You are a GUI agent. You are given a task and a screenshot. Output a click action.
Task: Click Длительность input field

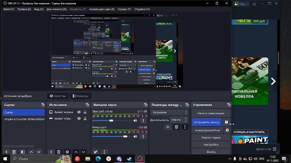pos(177,120)
